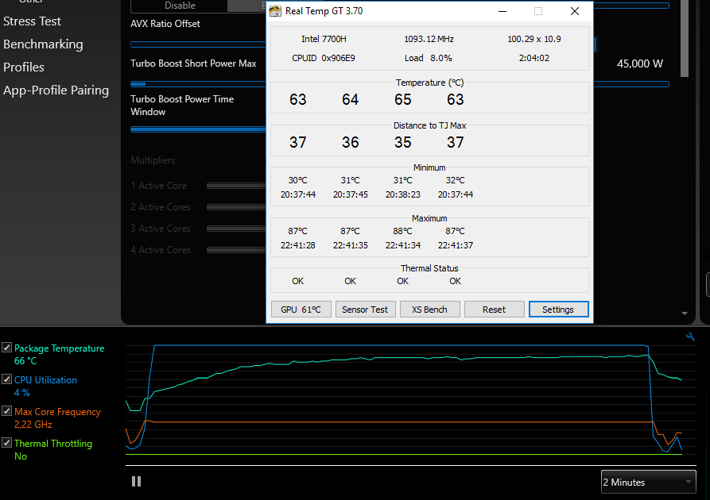
Task: Click Reset button in Real Temp
Action: (x=494, y=310)
